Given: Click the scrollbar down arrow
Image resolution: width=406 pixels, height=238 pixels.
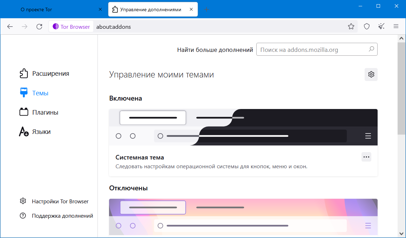Looking at the screenshot, I should pyautogui.click(x=401, y=234).
